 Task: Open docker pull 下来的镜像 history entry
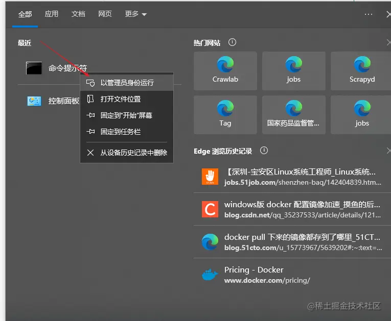coord(292,242)
